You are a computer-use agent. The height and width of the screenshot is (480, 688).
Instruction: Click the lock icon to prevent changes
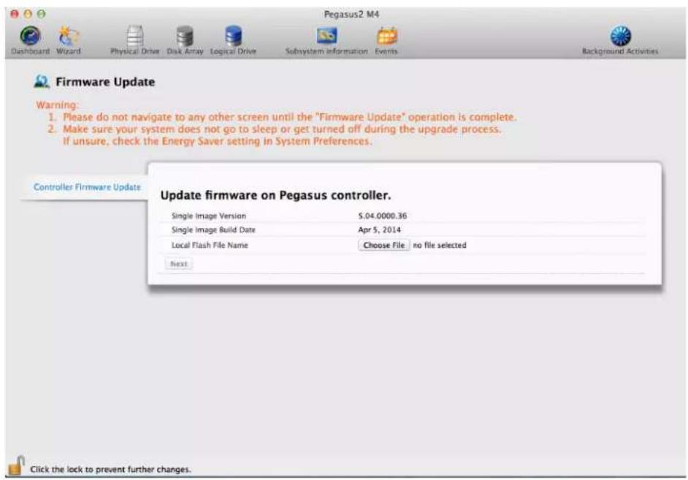(x=17, y=466)
